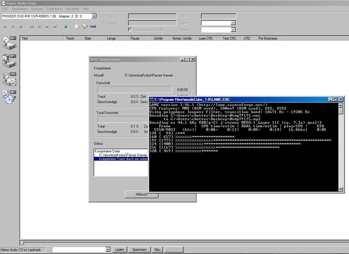Open the EAC menu

pyautogui.click(x=6, y=9)
